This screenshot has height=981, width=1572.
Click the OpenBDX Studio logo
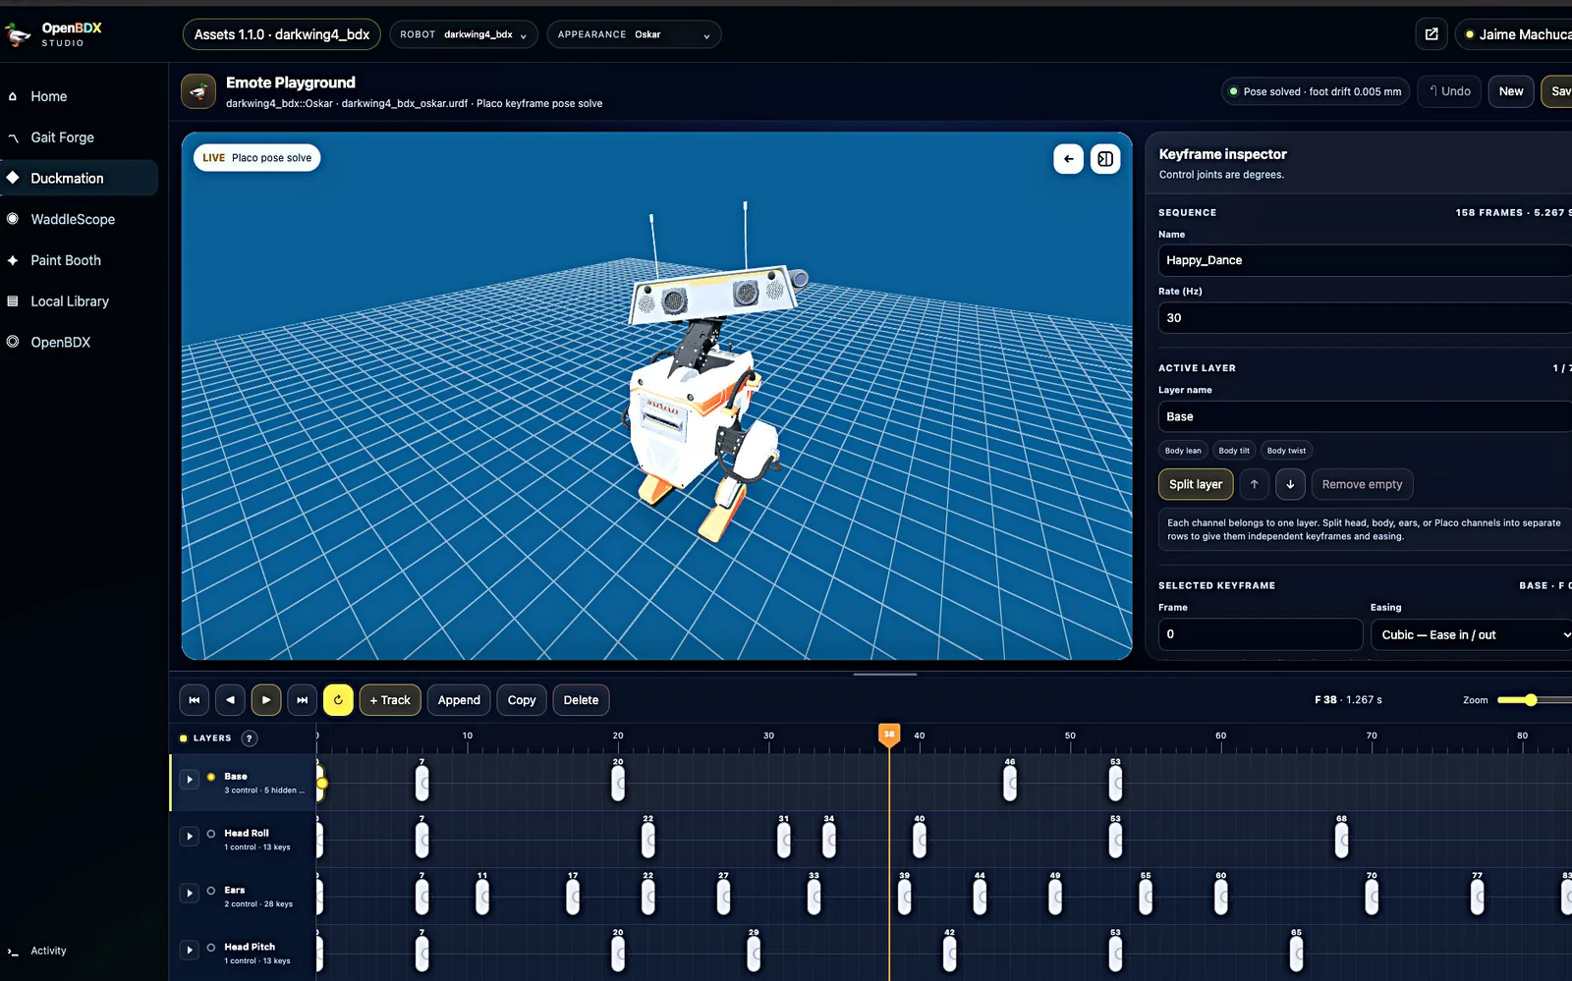(x=54, y=34)
